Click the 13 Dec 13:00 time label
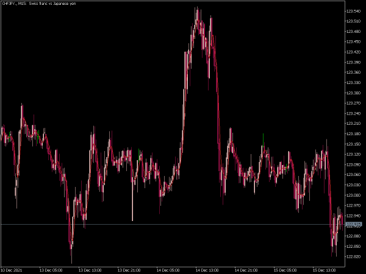The height and width of the screenshot is (274, 366). (x=90, y=270)
